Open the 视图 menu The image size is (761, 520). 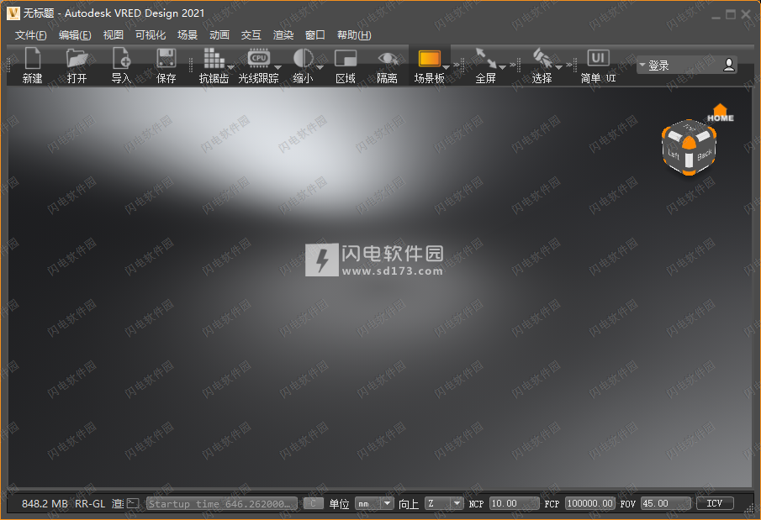click(x=113, y=35)
